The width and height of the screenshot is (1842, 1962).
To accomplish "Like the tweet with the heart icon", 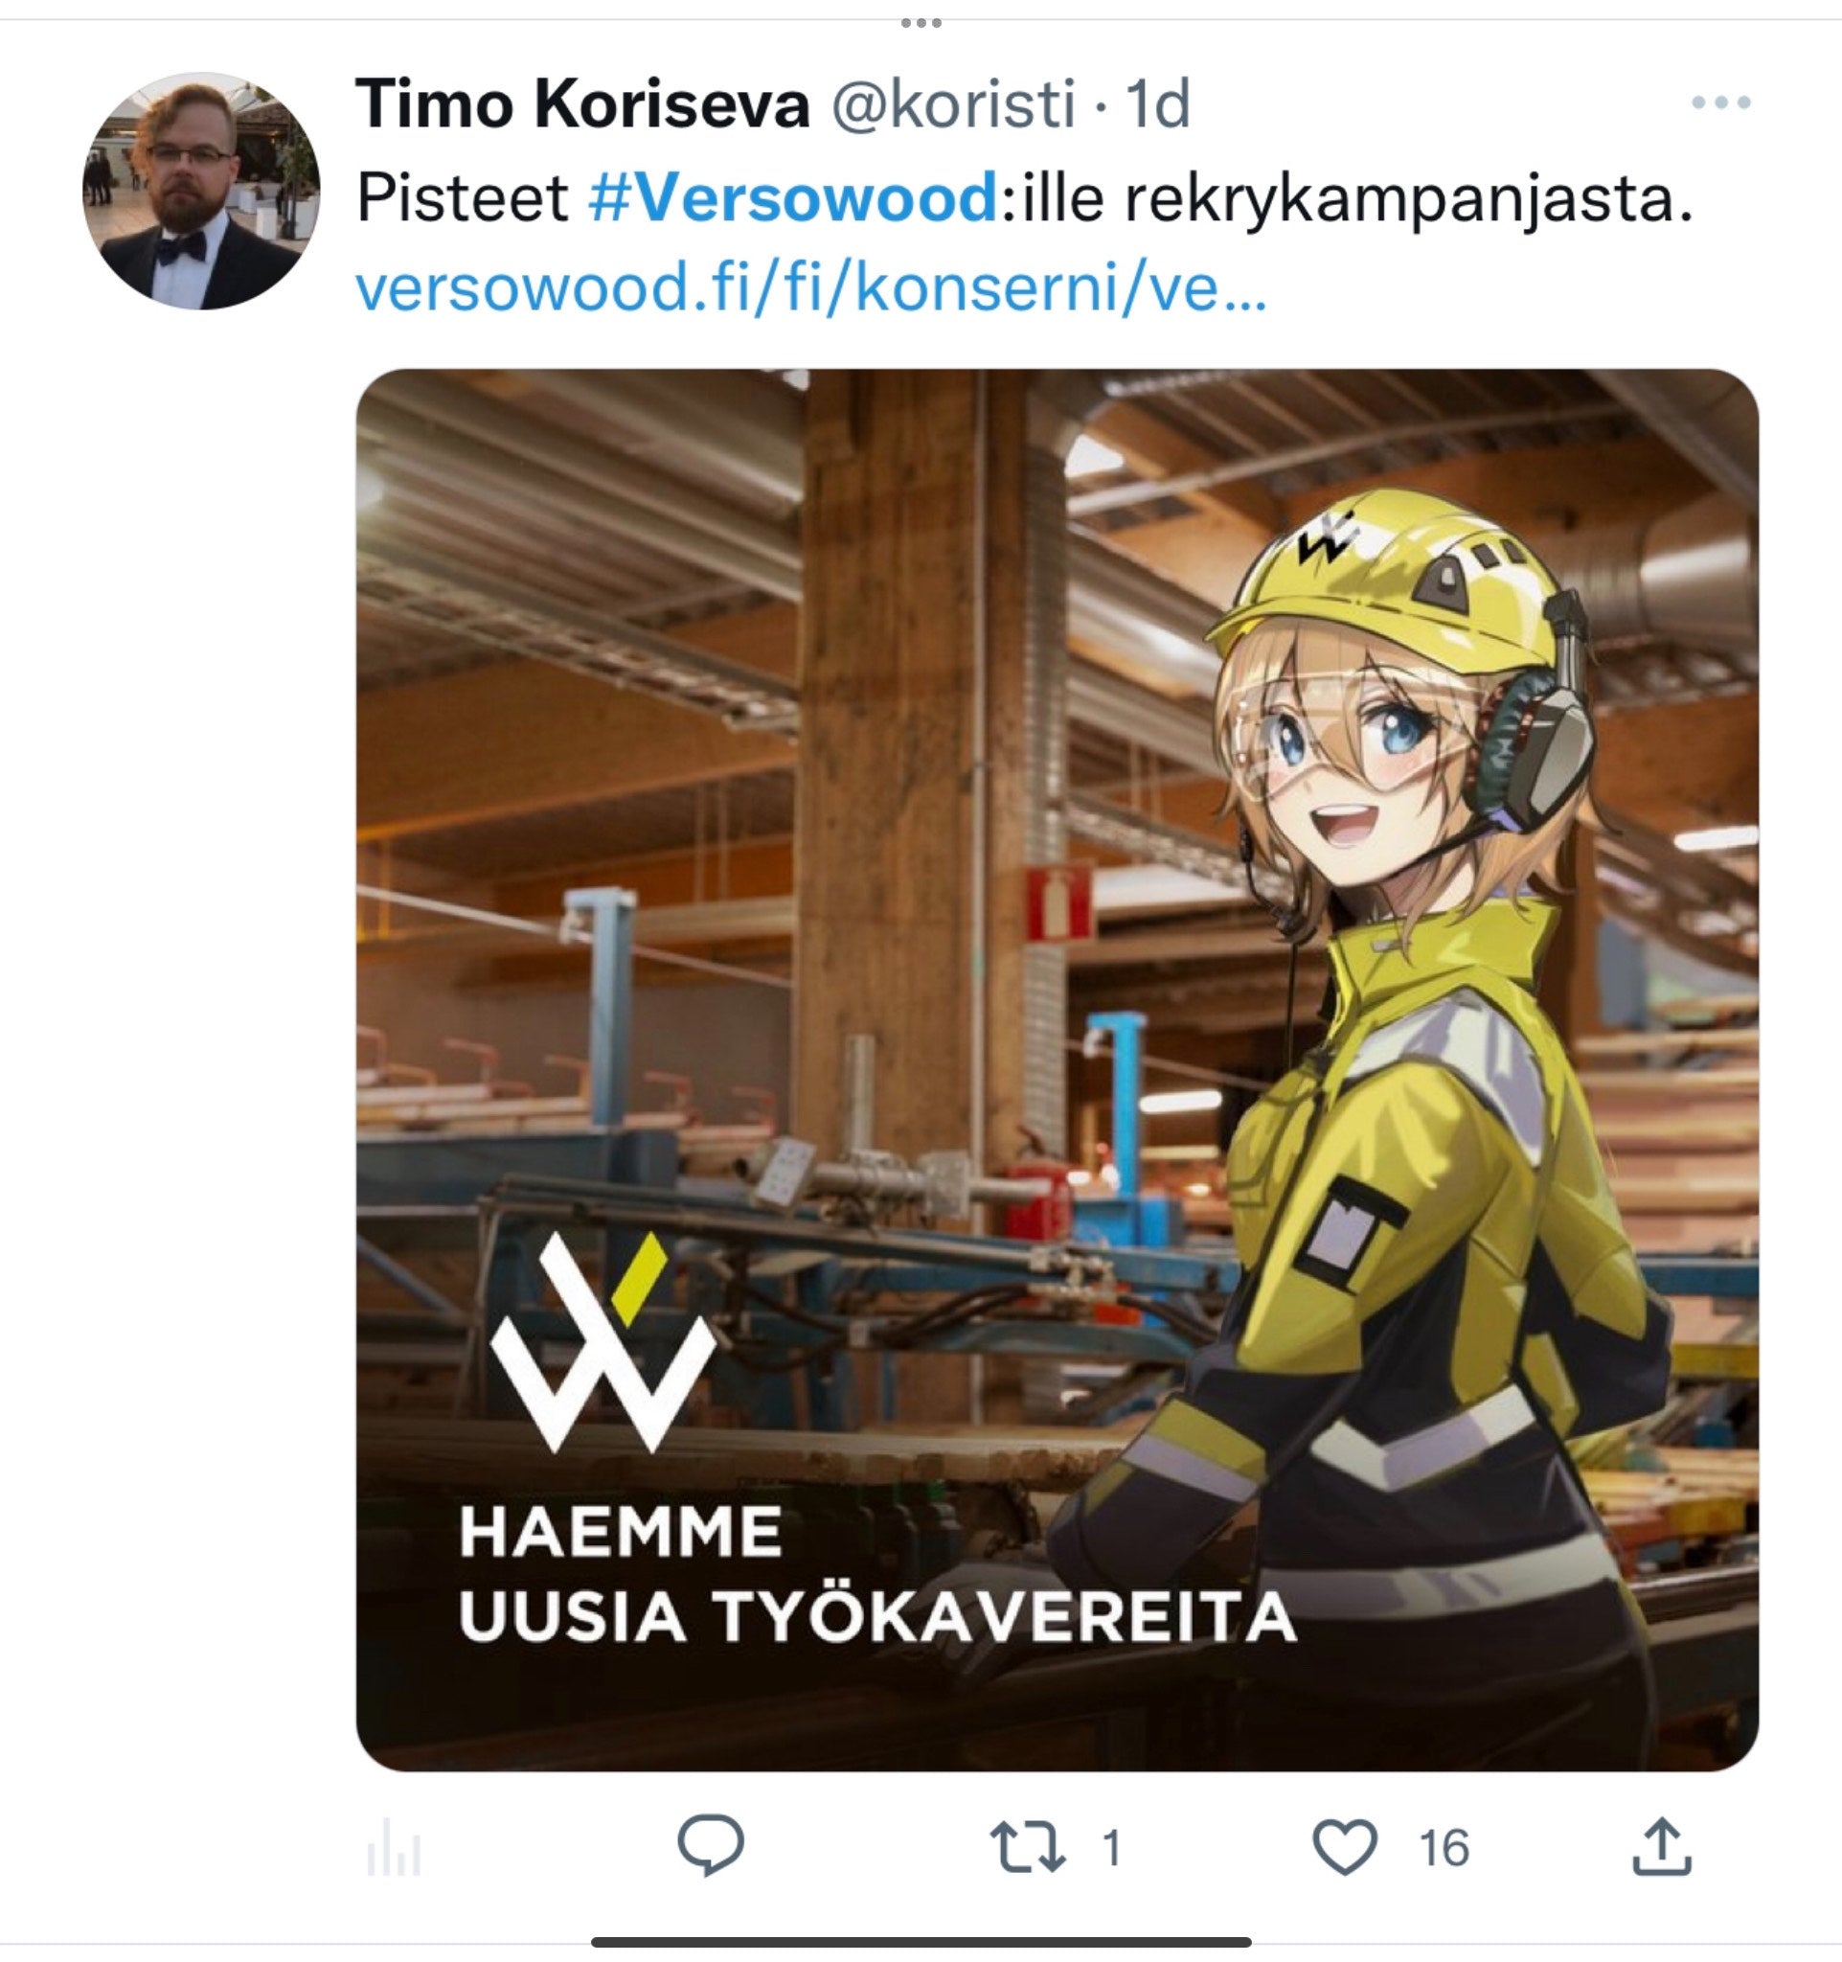I will pos(1345,1846).
